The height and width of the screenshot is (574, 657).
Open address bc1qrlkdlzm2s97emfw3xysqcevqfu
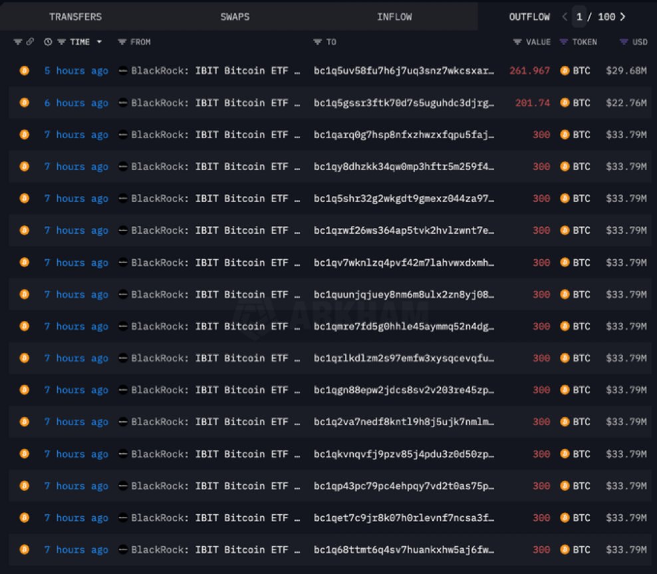(404, 358)
